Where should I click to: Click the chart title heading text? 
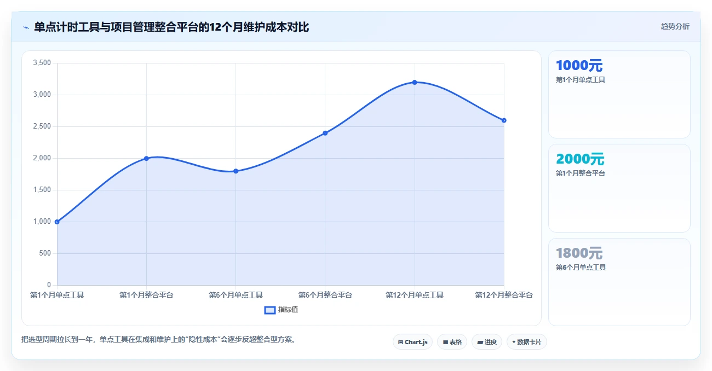pos(171,27)
